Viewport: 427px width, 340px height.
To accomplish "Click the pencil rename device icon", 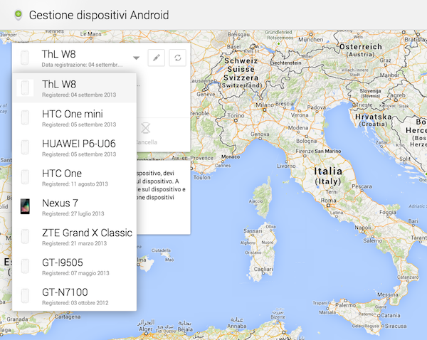I will click(157, 58).
